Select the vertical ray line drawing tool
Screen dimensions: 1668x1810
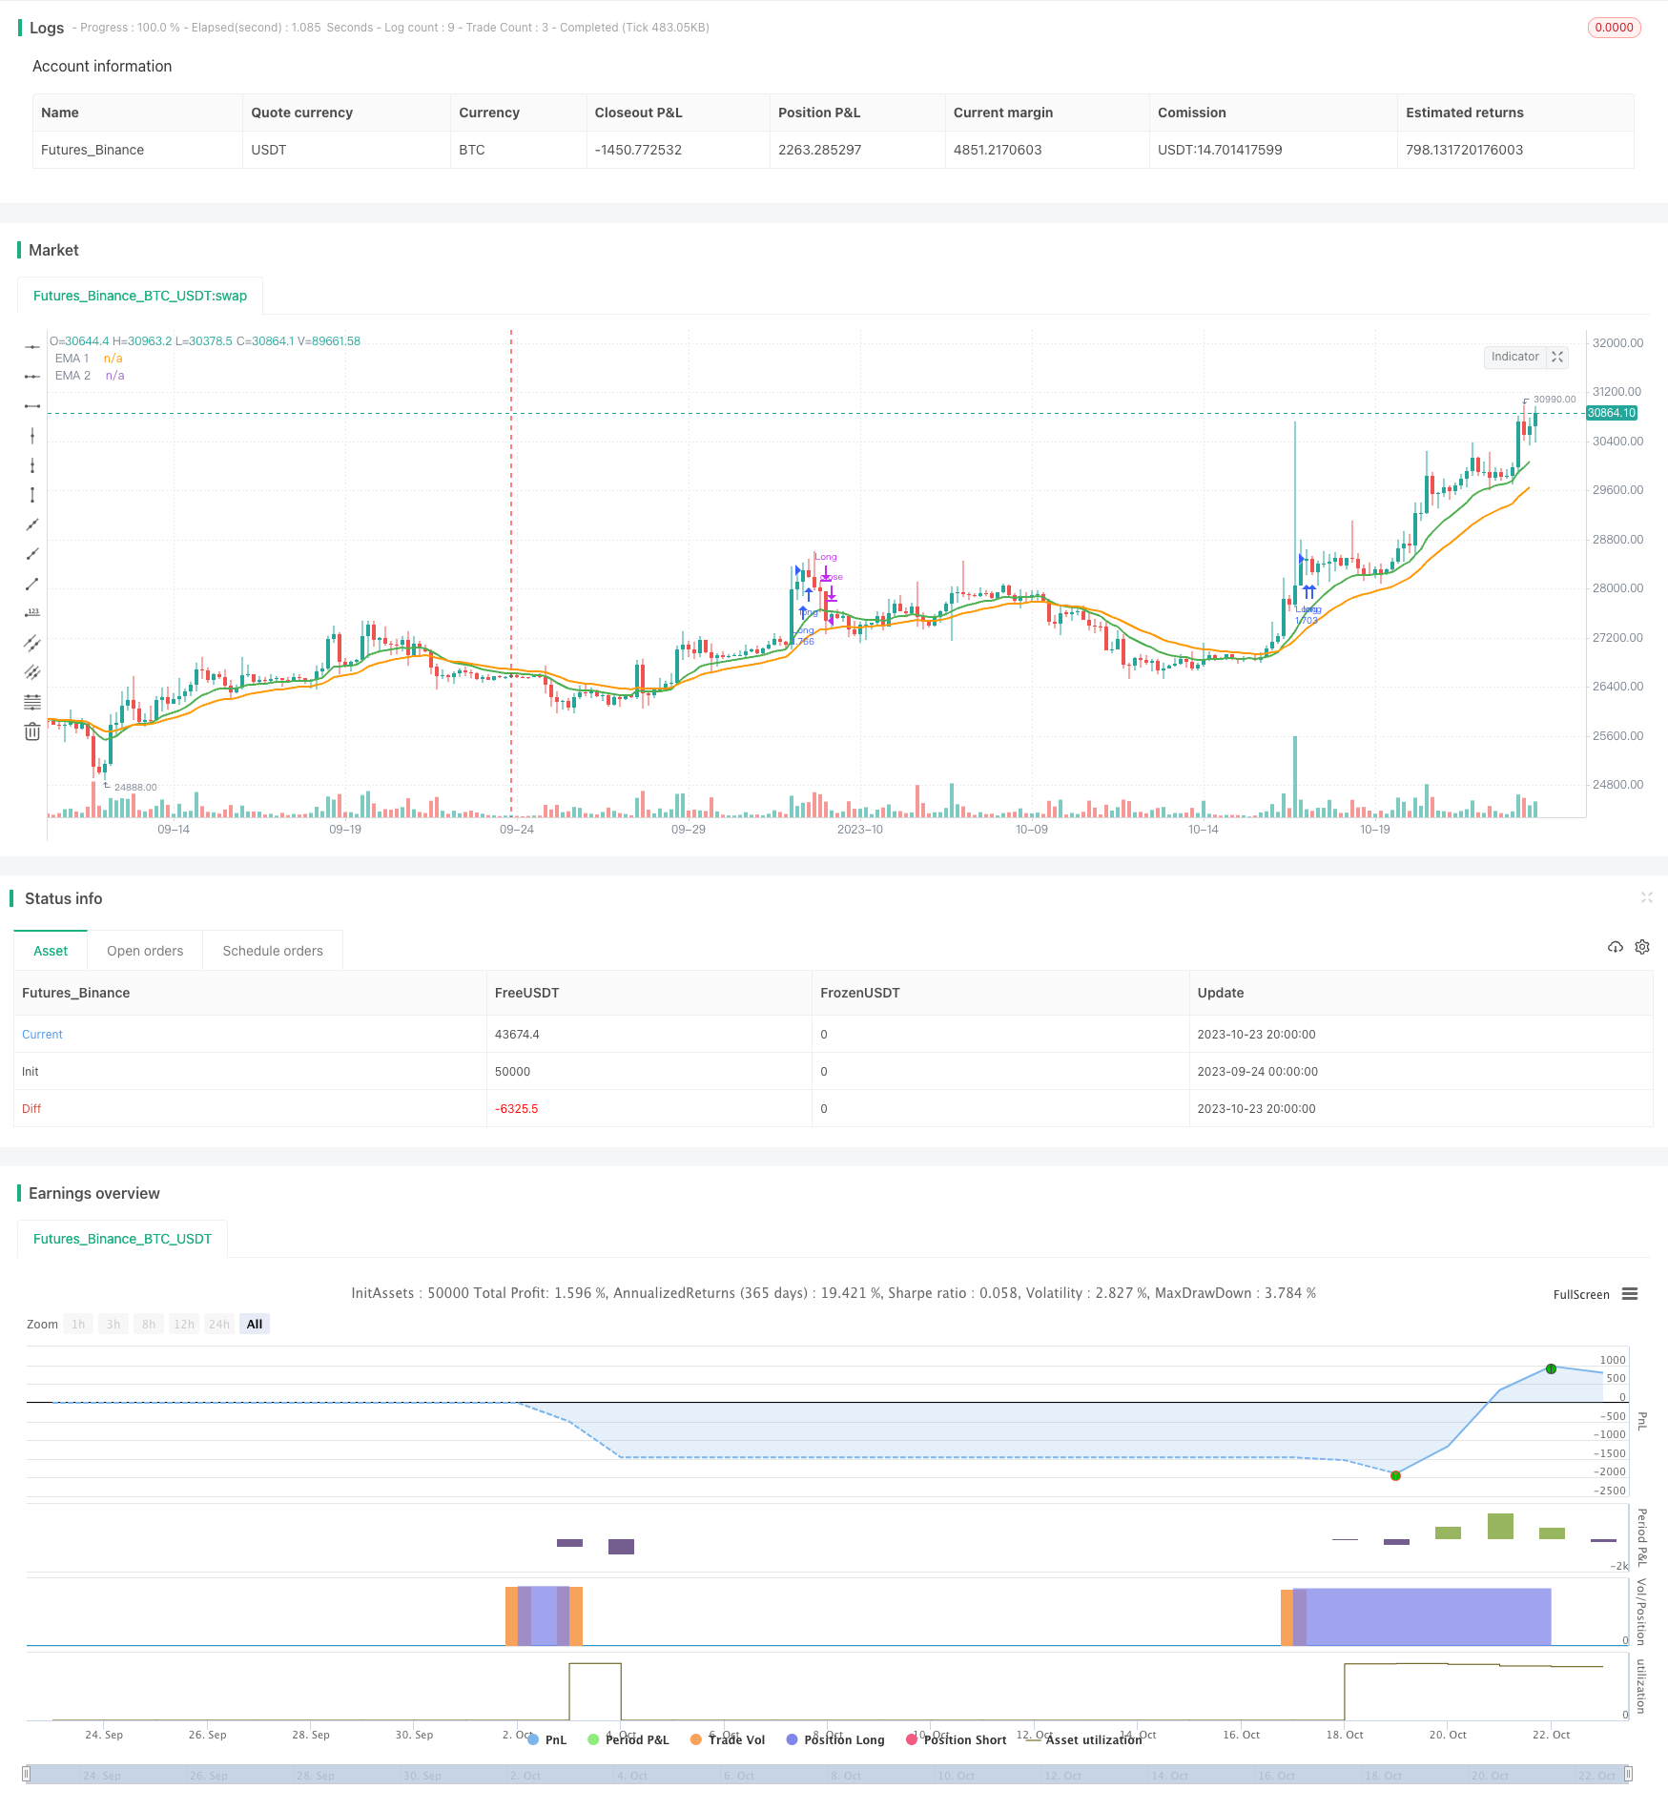click(32, 465)
